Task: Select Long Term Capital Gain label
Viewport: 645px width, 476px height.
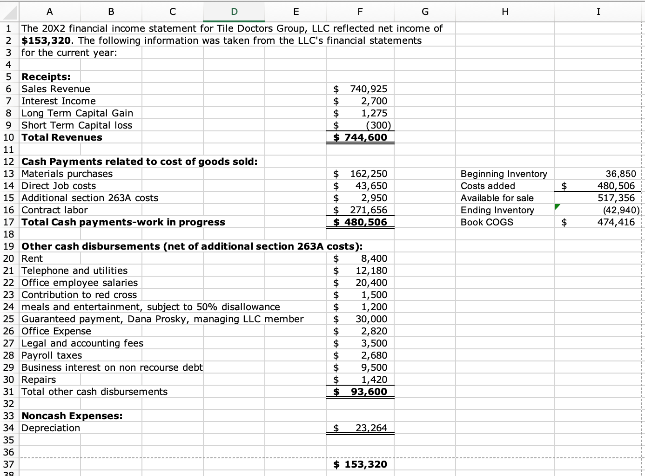Action: click(x=77, y=113)
